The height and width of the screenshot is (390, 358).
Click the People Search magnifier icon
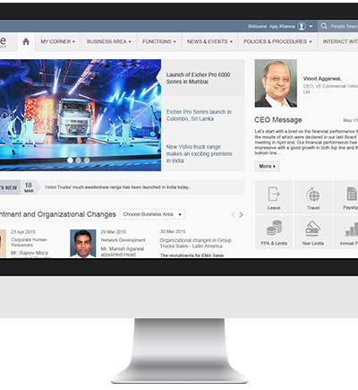[x=324, y=26]
